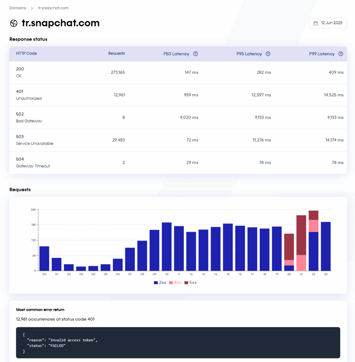Click the breadcrumb chevron separator after Domains
The width and height of the screenshot is (355, 362).
32,8
